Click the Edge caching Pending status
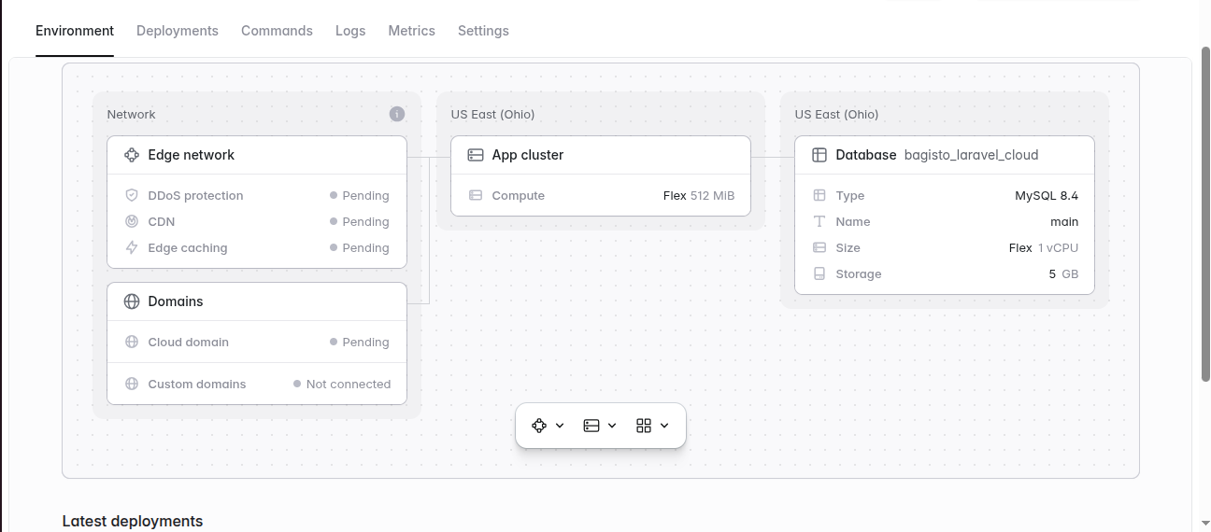Image resolution: width=1211 pixels, height=532 pixels. point(360,248)
